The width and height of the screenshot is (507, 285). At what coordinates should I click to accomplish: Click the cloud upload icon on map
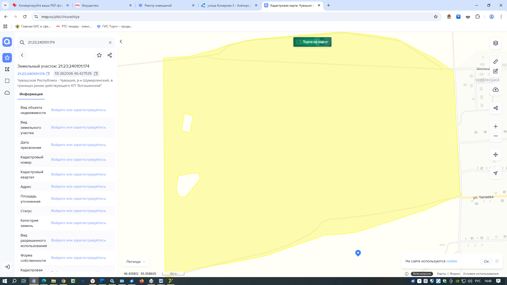pos(495,90)
